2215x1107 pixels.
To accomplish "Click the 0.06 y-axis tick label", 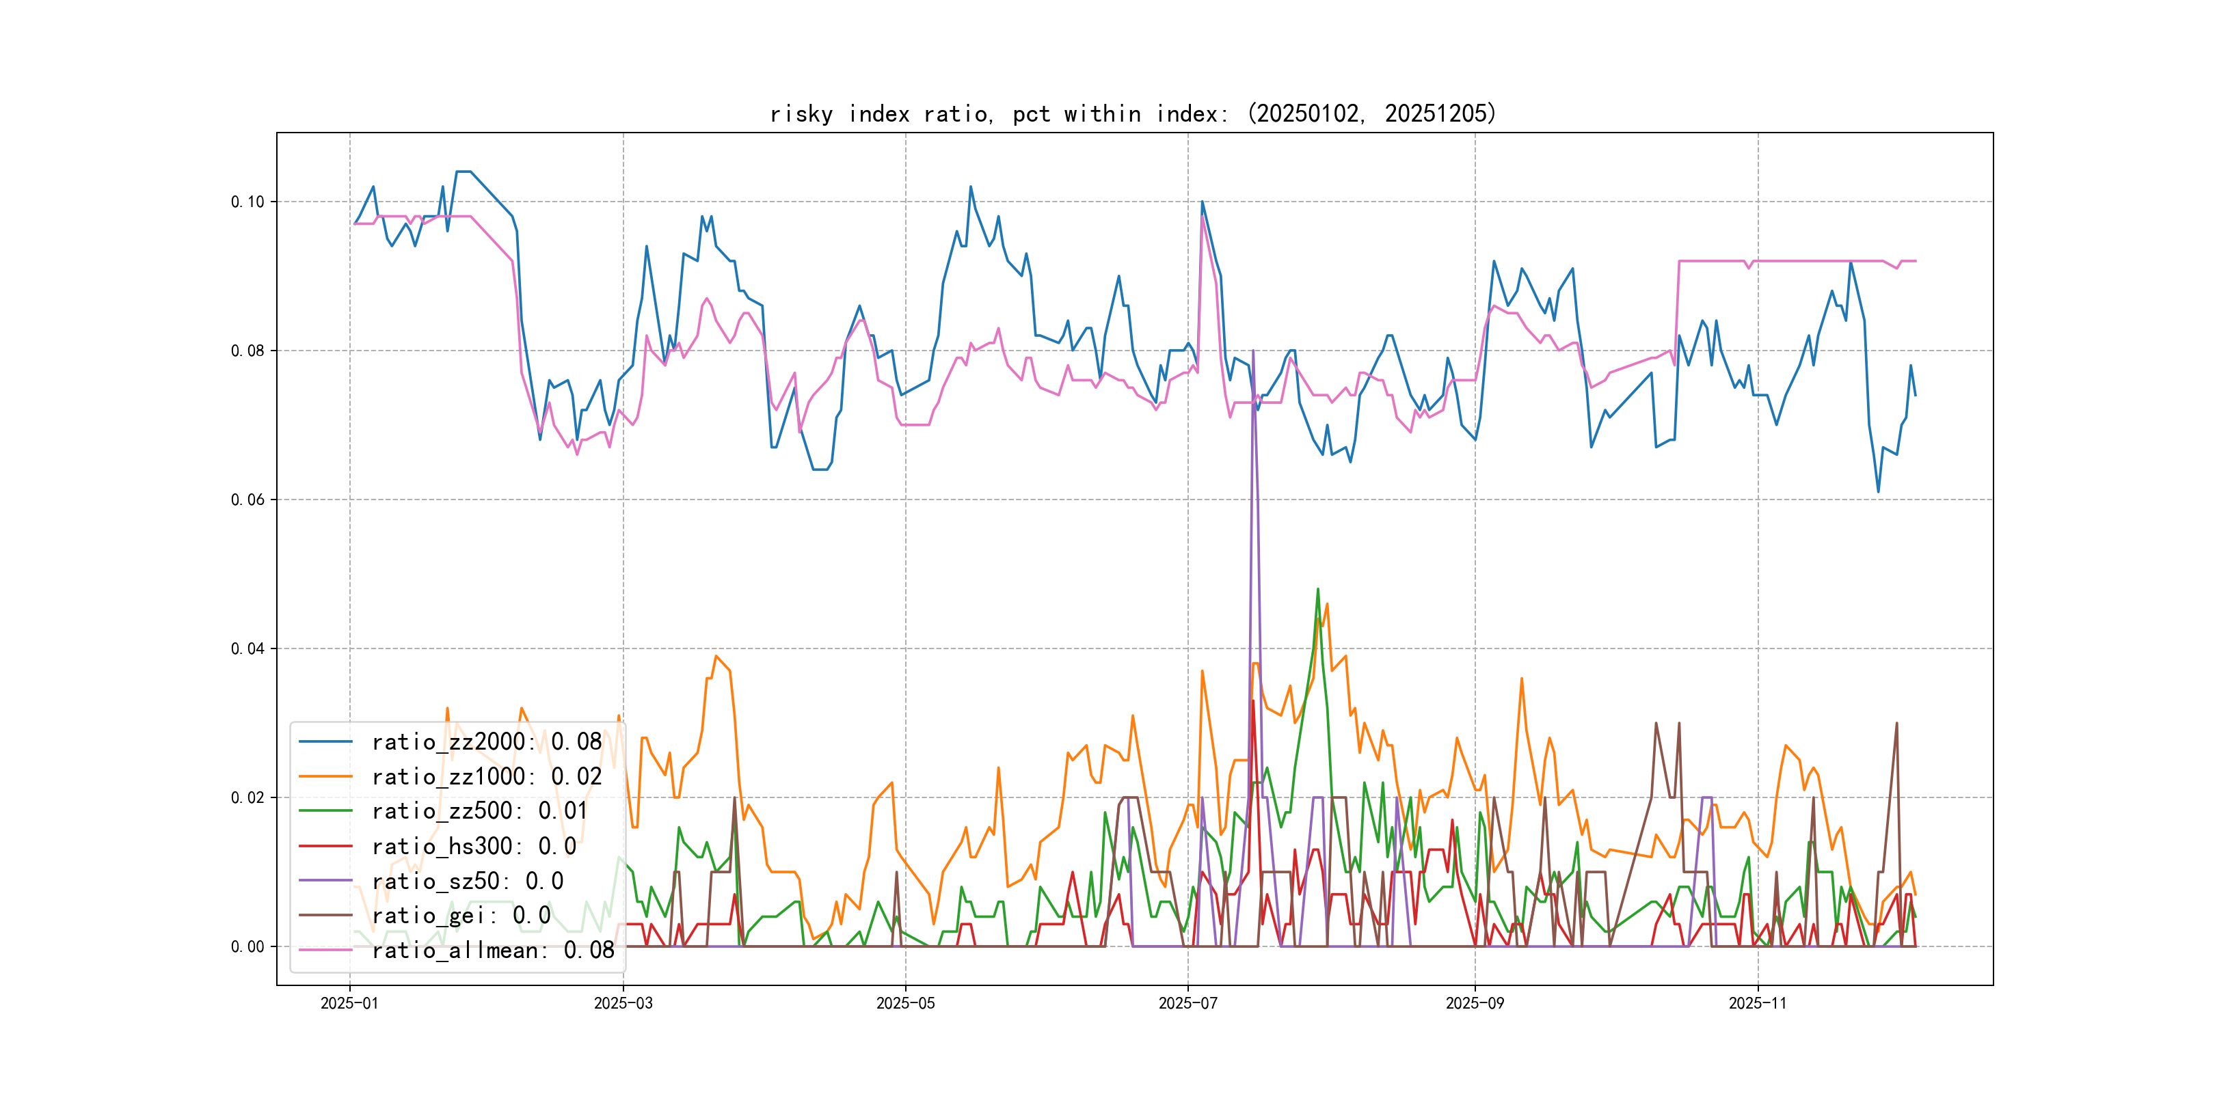I will tap(247, 500).
